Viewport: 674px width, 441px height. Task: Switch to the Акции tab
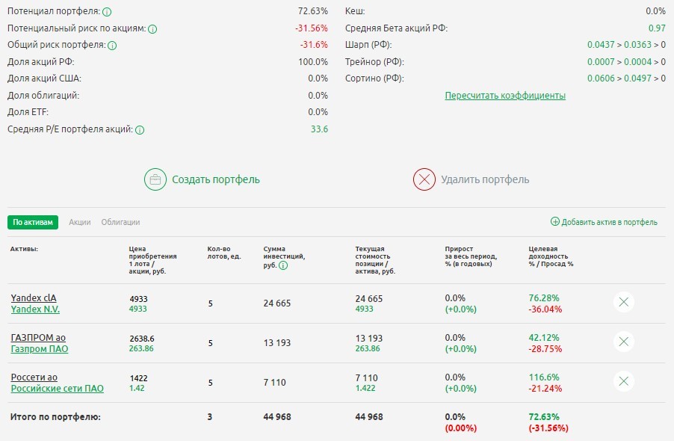coord(80,222)
